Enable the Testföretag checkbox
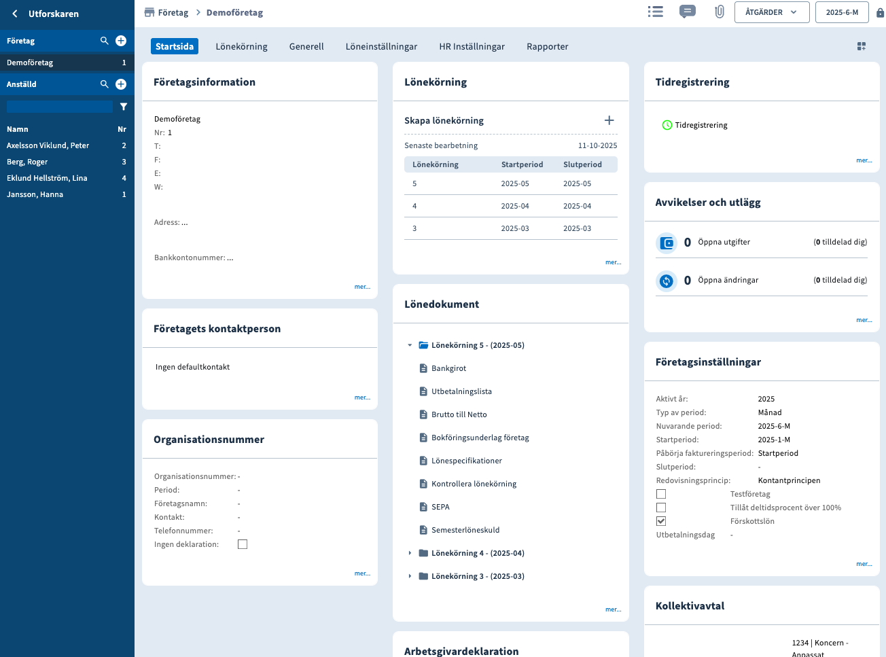886x657 pixels. click(x=661, y=494)
